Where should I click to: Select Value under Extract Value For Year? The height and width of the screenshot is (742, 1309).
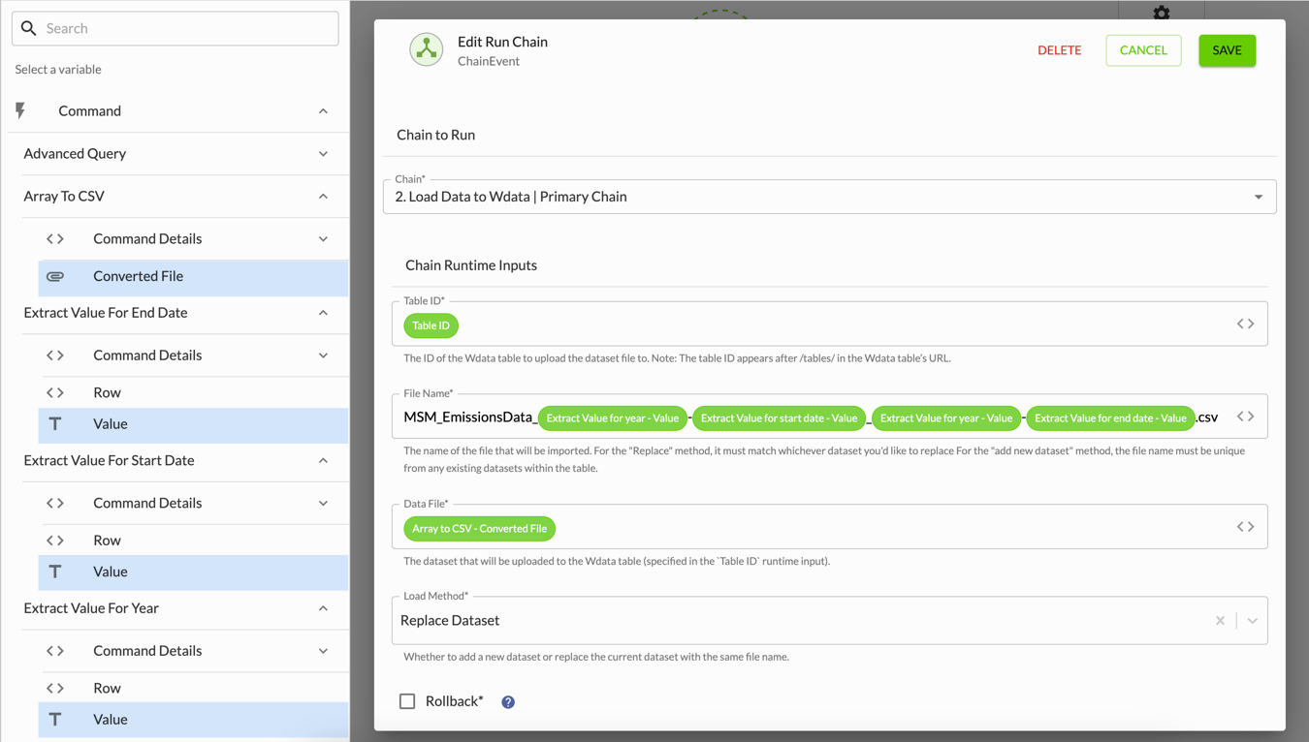pos(194,720)
